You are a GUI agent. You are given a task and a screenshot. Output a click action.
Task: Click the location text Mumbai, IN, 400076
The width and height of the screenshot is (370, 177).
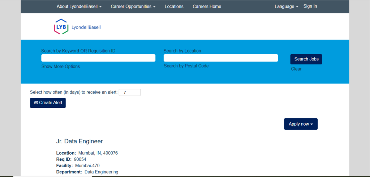coord(98,153)
